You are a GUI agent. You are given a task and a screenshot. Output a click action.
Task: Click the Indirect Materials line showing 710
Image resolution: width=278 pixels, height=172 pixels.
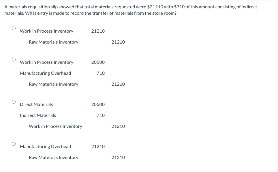coord(38,115)
